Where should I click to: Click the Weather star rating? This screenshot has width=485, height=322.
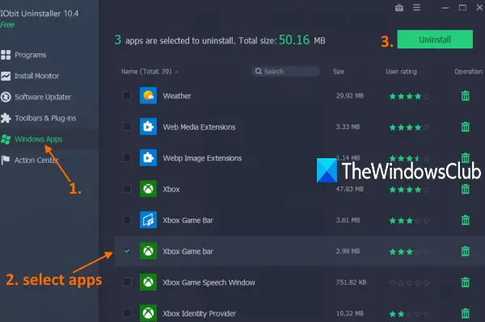(409, 96)
